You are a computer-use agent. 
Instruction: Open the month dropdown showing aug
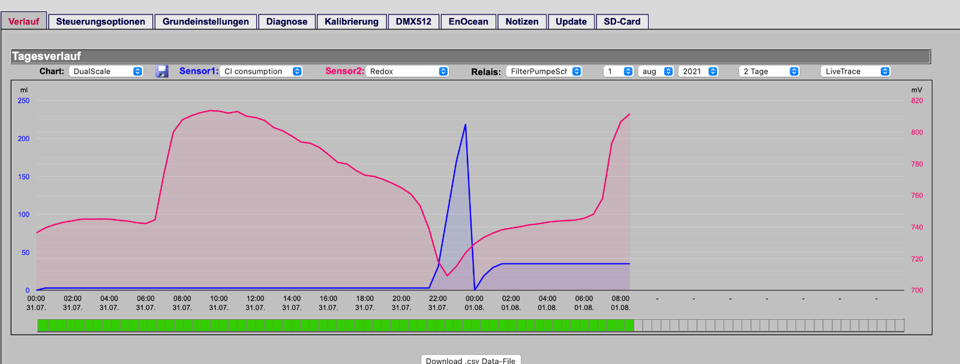(x=656, y=71)
